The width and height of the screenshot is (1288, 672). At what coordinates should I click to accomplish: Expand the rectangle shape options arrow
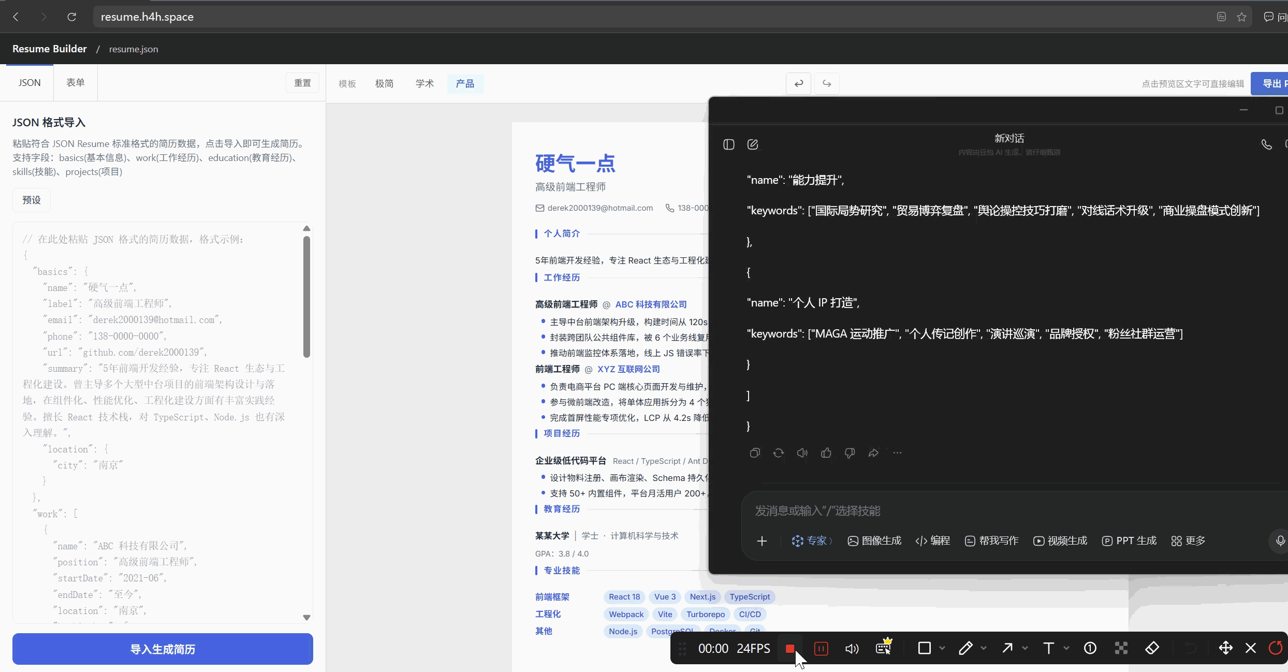[x=942, y=648]
